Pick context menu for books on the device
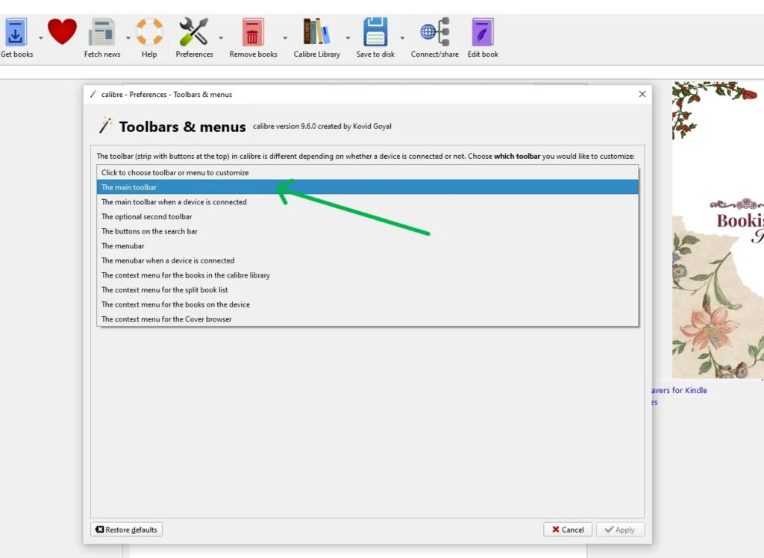Viewport: 764px width, 558px height. point(367,304)
